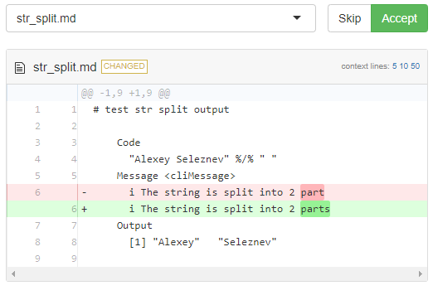Click the removed line ending with highlighted 'part'
Screen dimensions: 433x300
pos(217,192)
